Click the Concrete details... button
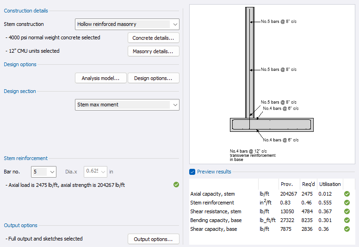Screen dimensions: 359x247 tap(153, 38)
